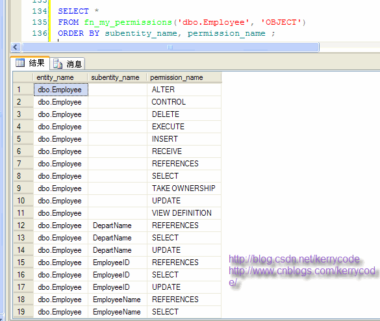Select the VIEW DEFINITION cell in row 11
This screenshot has height=321, width=380.
point(184,213)
